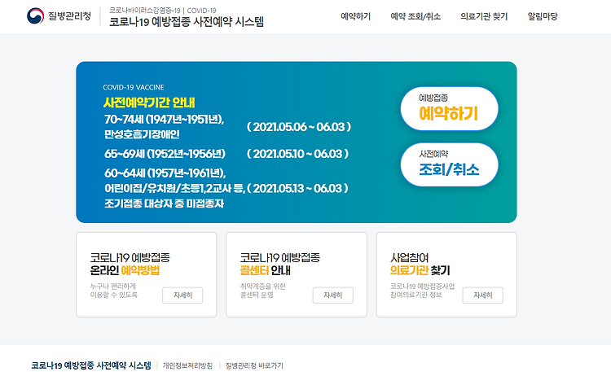The width and height of the screenshot is (611, 372).
Task: Click the 만성호흡기장애인 text
Action: point(142,134)
